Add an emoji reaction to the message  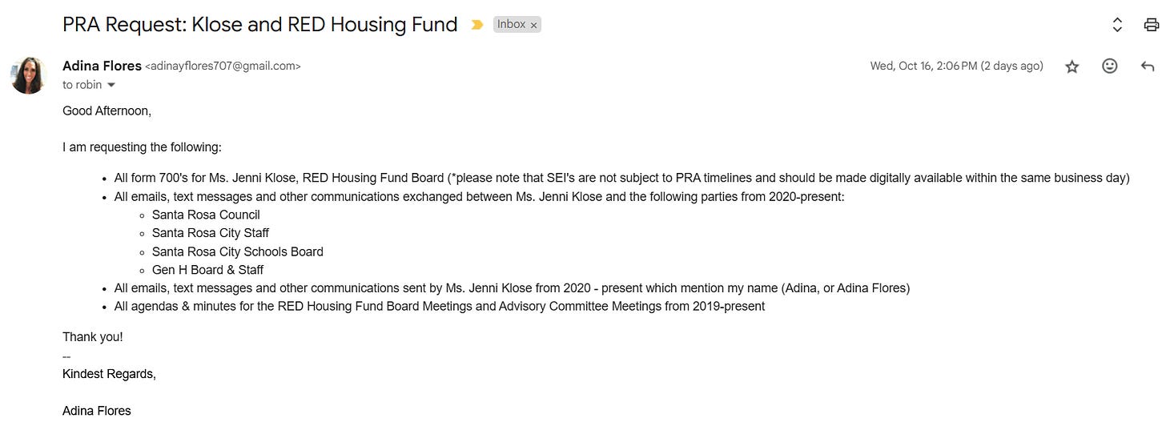[1110, 66]
